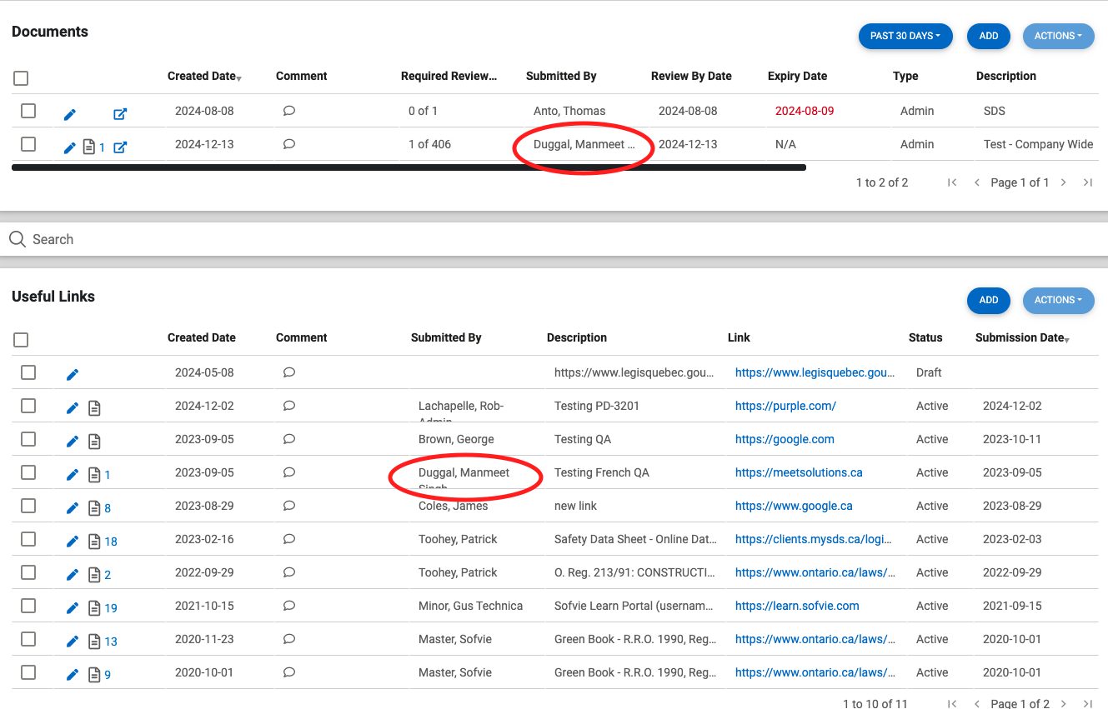
Task: Open comment bubble for Sofvie Learn Portal row
Action: coord(289,606)
